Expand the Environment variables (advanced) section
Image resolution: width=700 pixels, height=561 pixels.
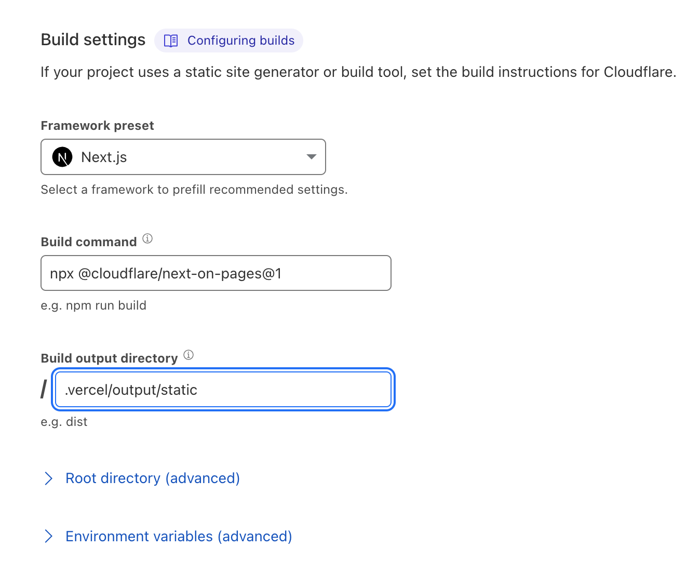pyautogui.click(x=179, y=536)
